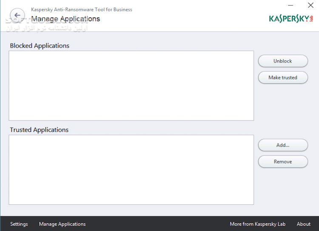Open the Add... trusted application dialog
This screenshot has height=231, width=319.
283,145
